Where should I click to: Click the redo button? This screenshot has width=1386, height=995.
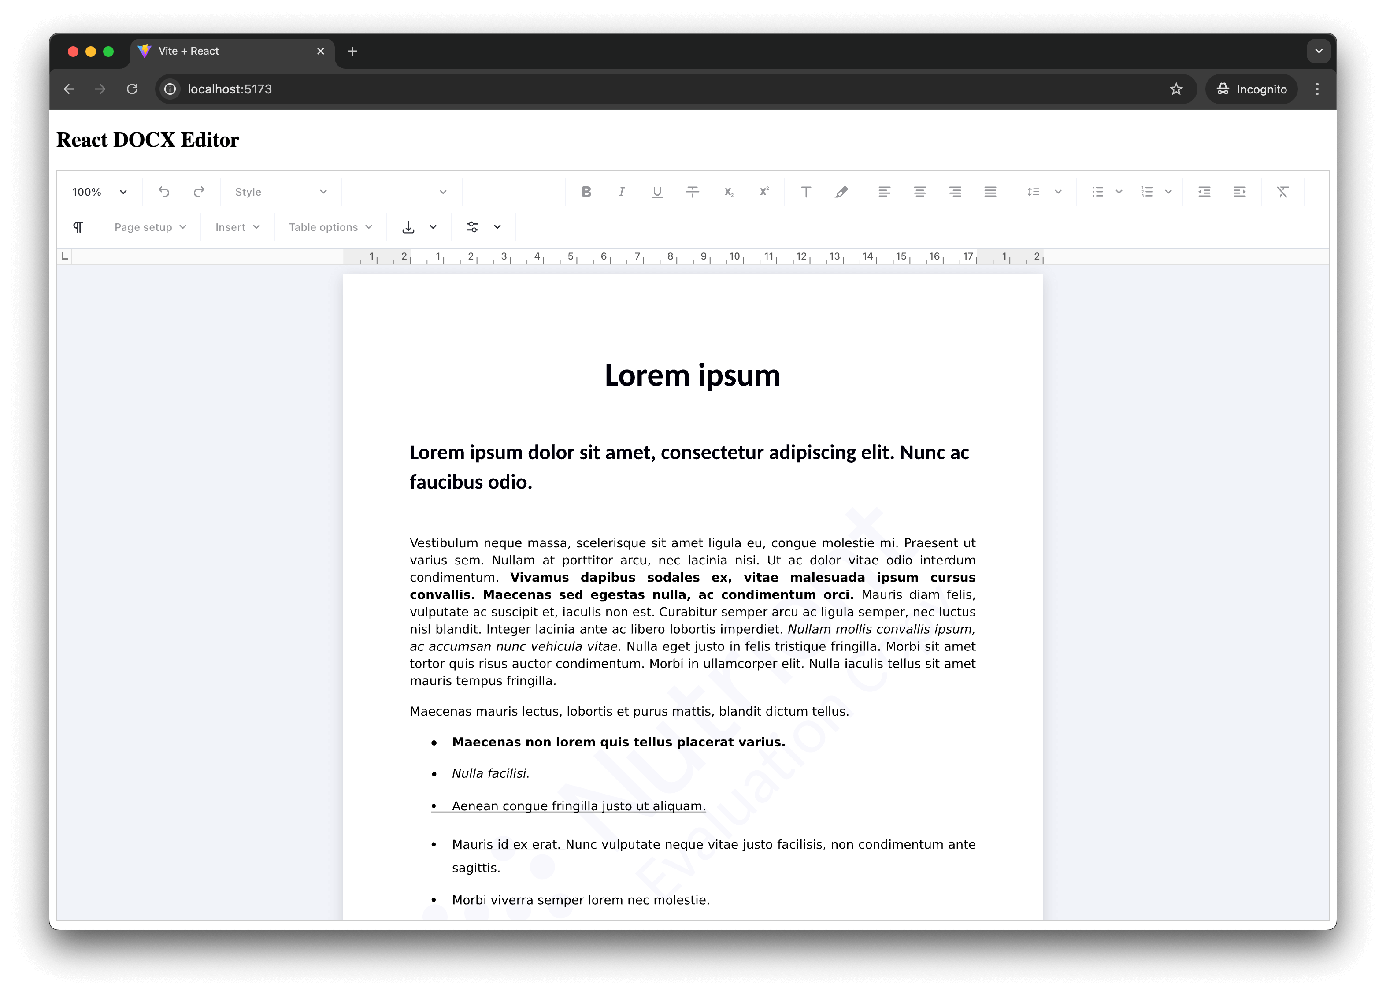point(199,191)
